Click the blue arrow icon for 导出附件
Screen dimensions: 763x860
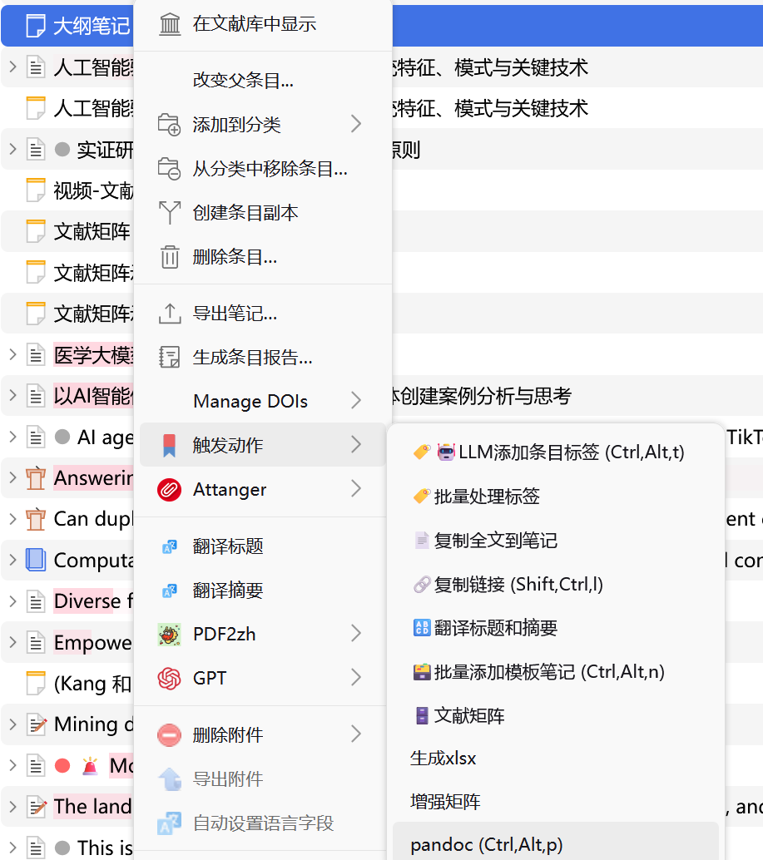click(x=170, y=779)
